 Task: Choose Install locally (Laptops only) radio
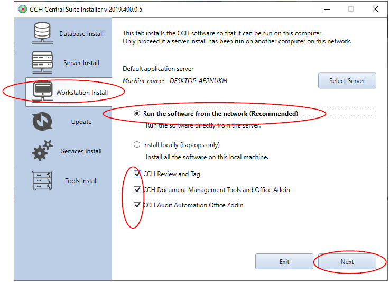137,145
